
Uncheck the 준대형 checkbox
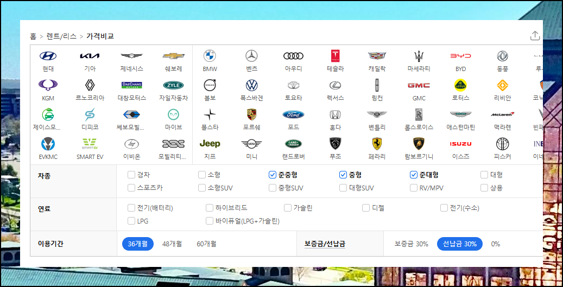pyautogui.click(x=413, y=175)
